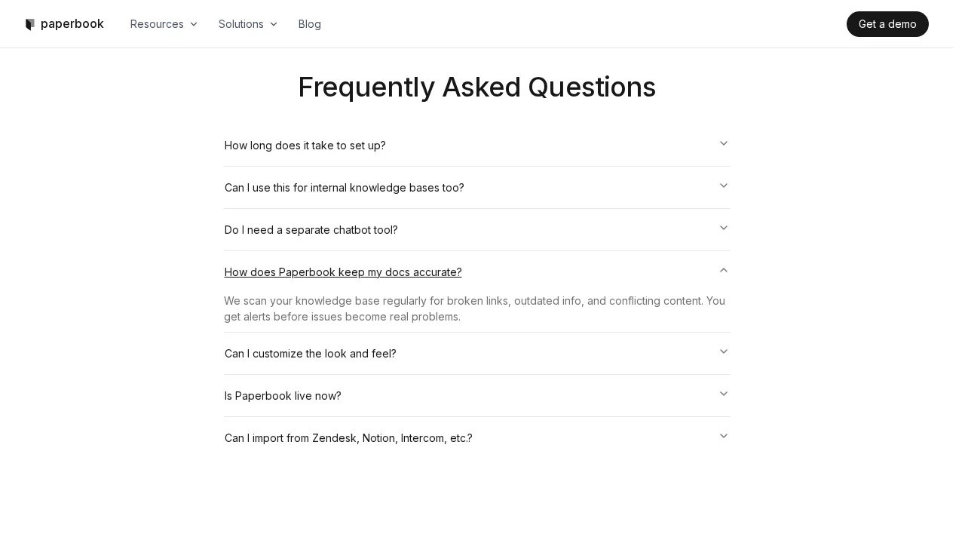Click the collapse chevron on the accurate docs question
Image resolution: width=965 pixels, height=543 pixels.
(x=723, y=270)
